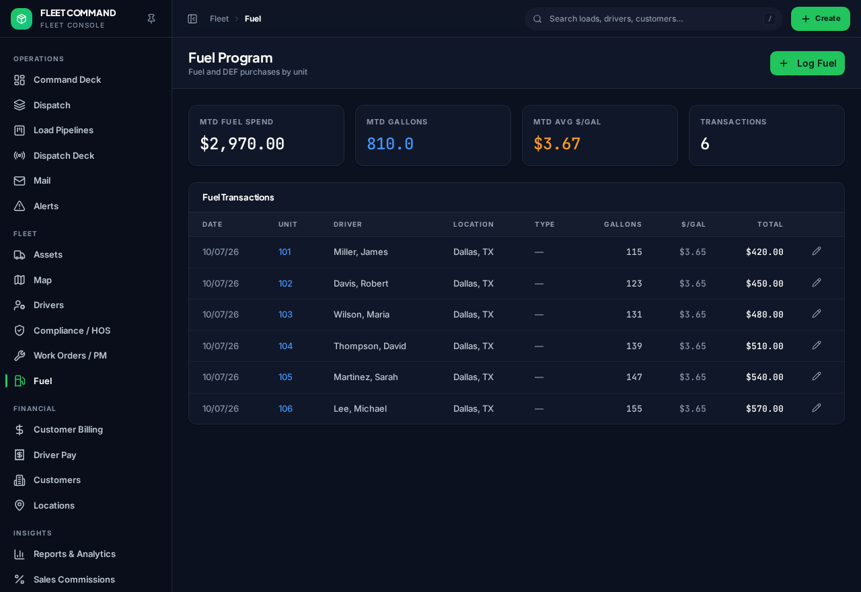Edit the Miller, James fuel transaction
861x592 pixels.
[817, 251]
